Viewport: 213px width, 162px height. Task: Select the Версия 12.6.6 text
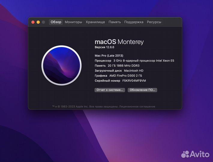(x=104, y=47)
